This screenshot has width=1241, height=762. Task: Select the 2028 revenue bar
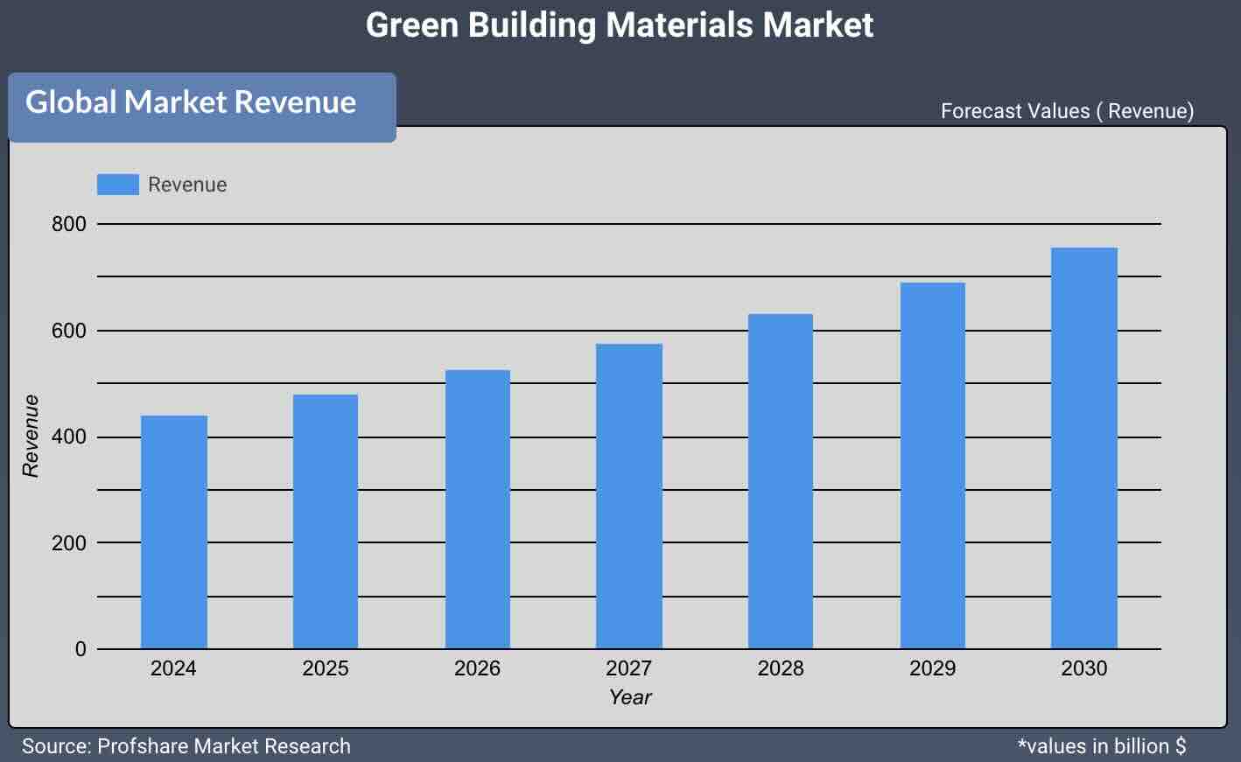pyautogui.click(x=781, y=481)
